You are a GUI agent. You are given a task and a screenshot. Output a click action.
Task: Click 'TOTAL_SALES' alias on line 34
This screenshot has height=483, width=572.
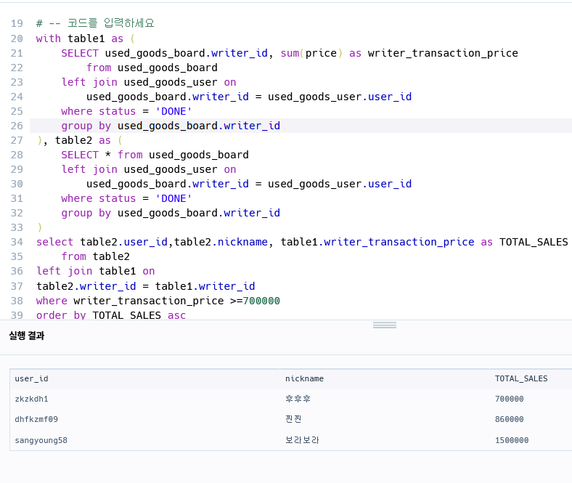(x=534, y=242)
